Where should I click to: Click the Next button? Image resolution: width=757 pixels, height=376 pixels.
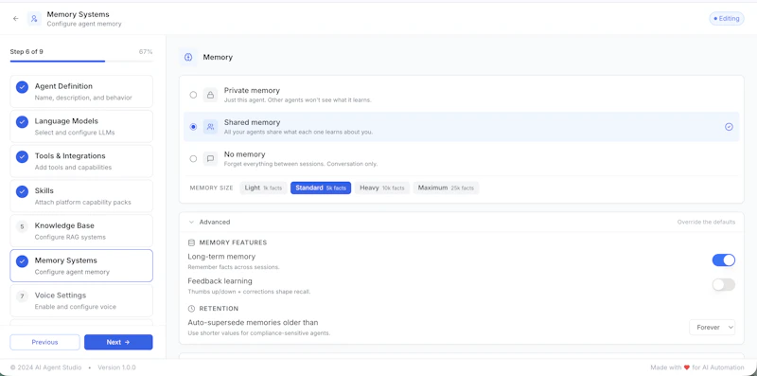point(118,342)
